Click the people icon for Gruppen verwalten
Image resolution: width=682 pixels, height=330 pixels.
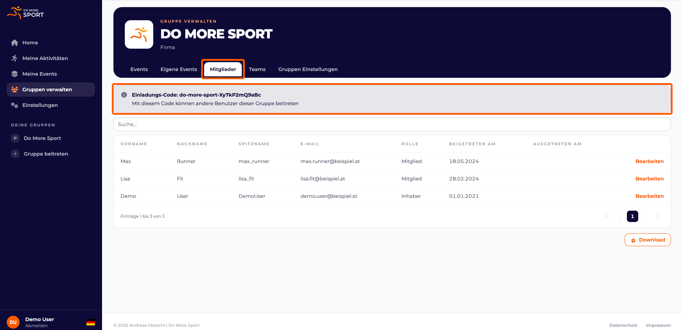15,90
